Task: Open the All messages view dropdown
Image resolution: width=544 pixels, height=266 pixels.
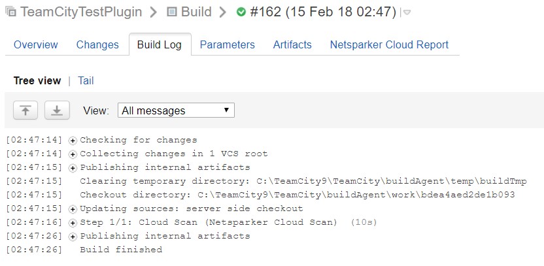Action: pyautogui.click(x=176, y=110)
